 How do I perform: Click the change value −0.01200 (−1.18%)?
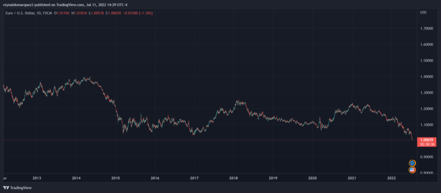click(137, 13)
